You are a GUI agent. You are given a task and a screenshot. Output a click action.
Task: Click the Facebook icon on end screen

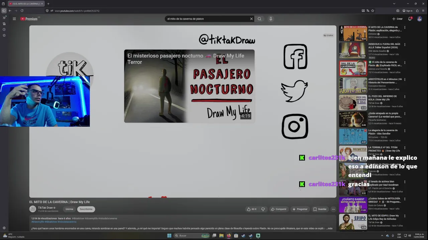pos(295,57)
